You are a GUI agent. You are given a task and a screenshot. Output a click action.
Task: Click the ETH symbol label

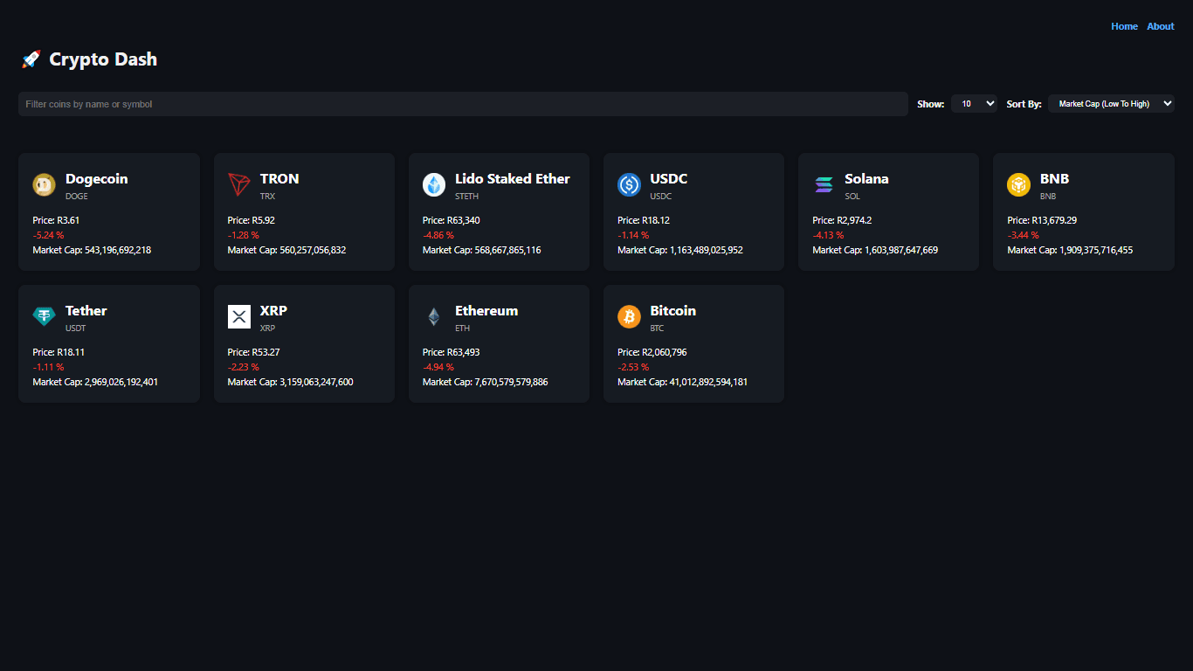463,329
